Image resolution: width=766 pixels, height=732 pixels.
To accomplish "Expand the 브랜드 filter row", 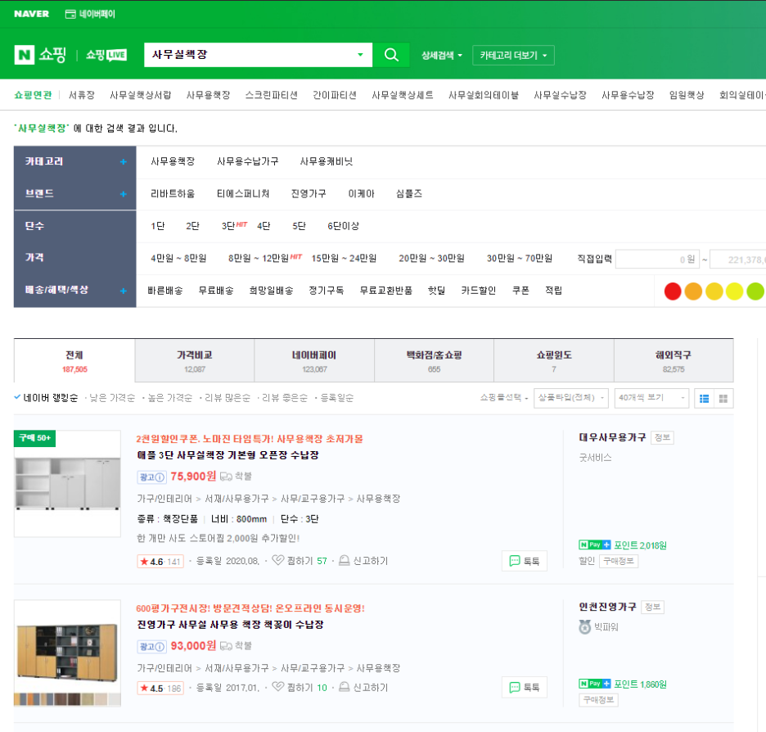I will click(x=123, y=194).
